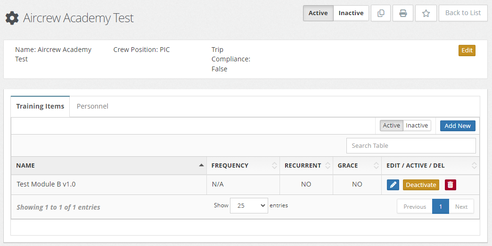
Task: Click the Search Table input field
Action: (411, 145)
